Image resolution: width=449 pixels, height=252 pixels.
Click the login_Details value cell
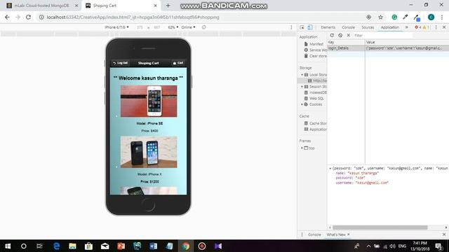[407, 48]
